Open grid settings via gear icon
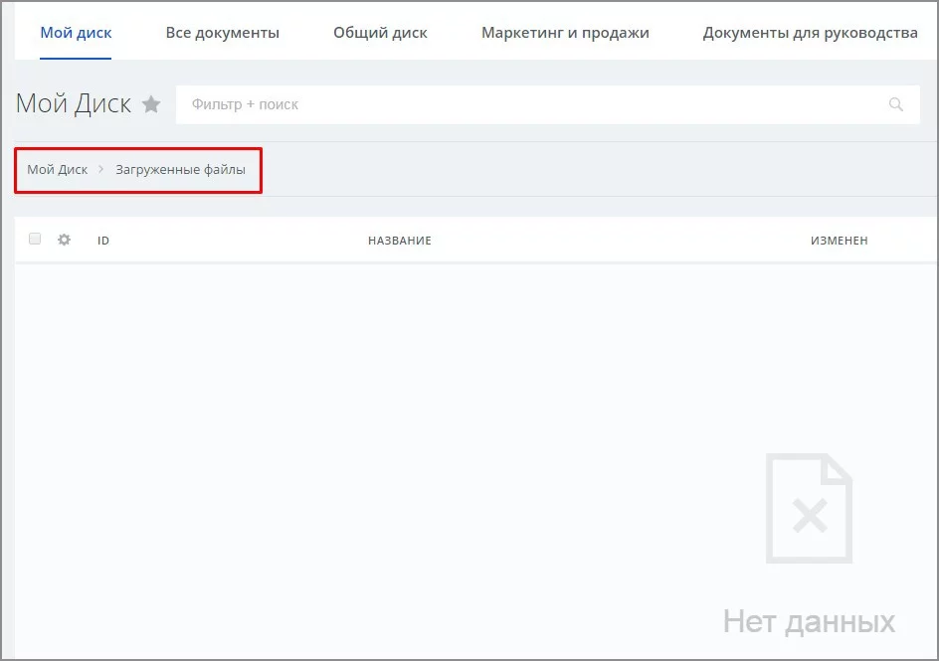Viewport: 939px width, 661px height. (x=65, y=240)
